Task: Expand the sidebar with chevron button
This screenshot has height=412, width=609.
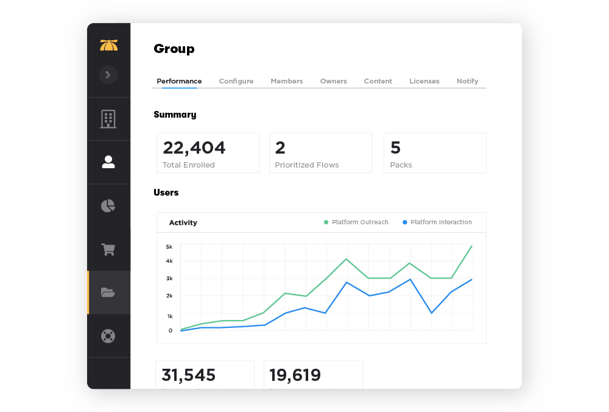Action: point(108,74)
